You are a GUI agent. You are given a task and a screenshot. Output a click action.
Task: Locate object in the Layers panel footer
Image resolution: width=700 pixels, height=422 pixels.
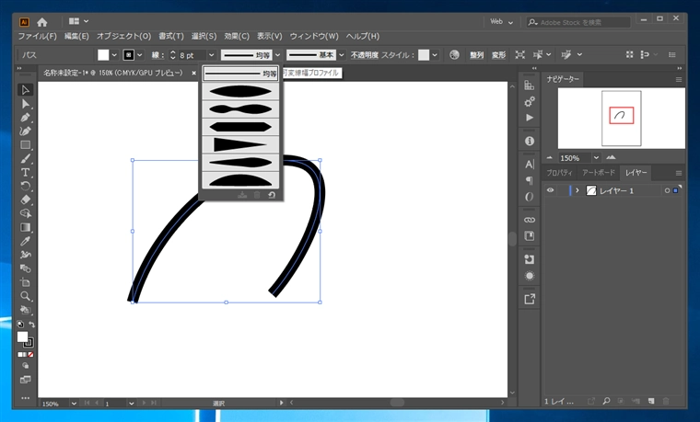(x=606, y=401)
